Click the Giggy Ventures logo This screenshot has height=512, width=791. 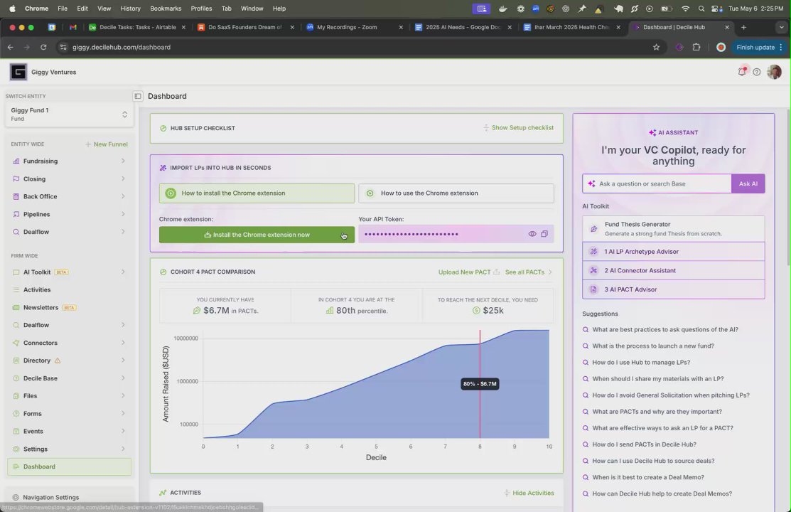18,72
